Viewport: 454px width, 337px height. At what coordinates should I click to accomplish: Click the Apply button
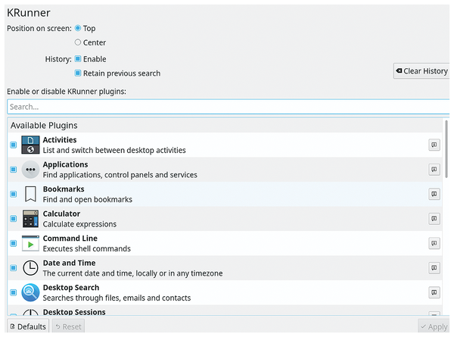[433, 326]
